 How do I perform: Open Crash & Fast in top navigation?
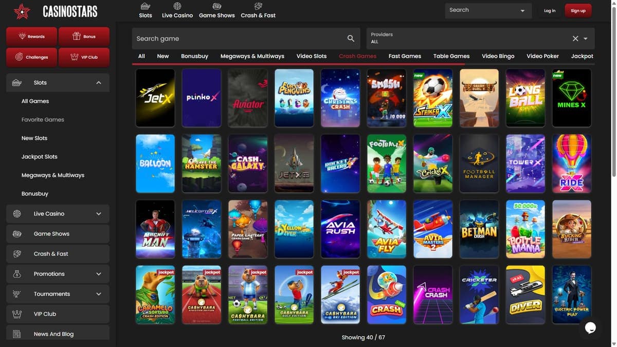click(258, 10)
